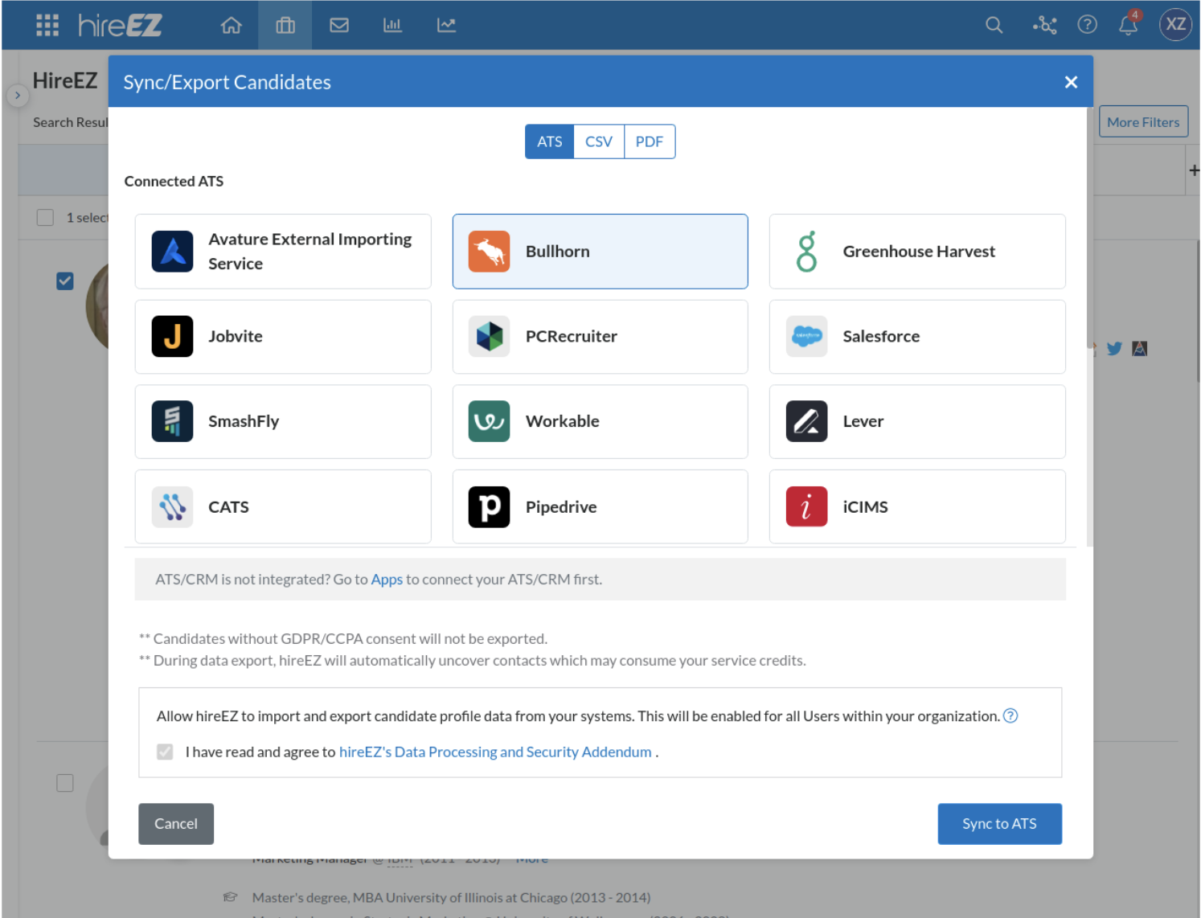
Task: Click the Sync to ATS button
Action: click(999, 824)
